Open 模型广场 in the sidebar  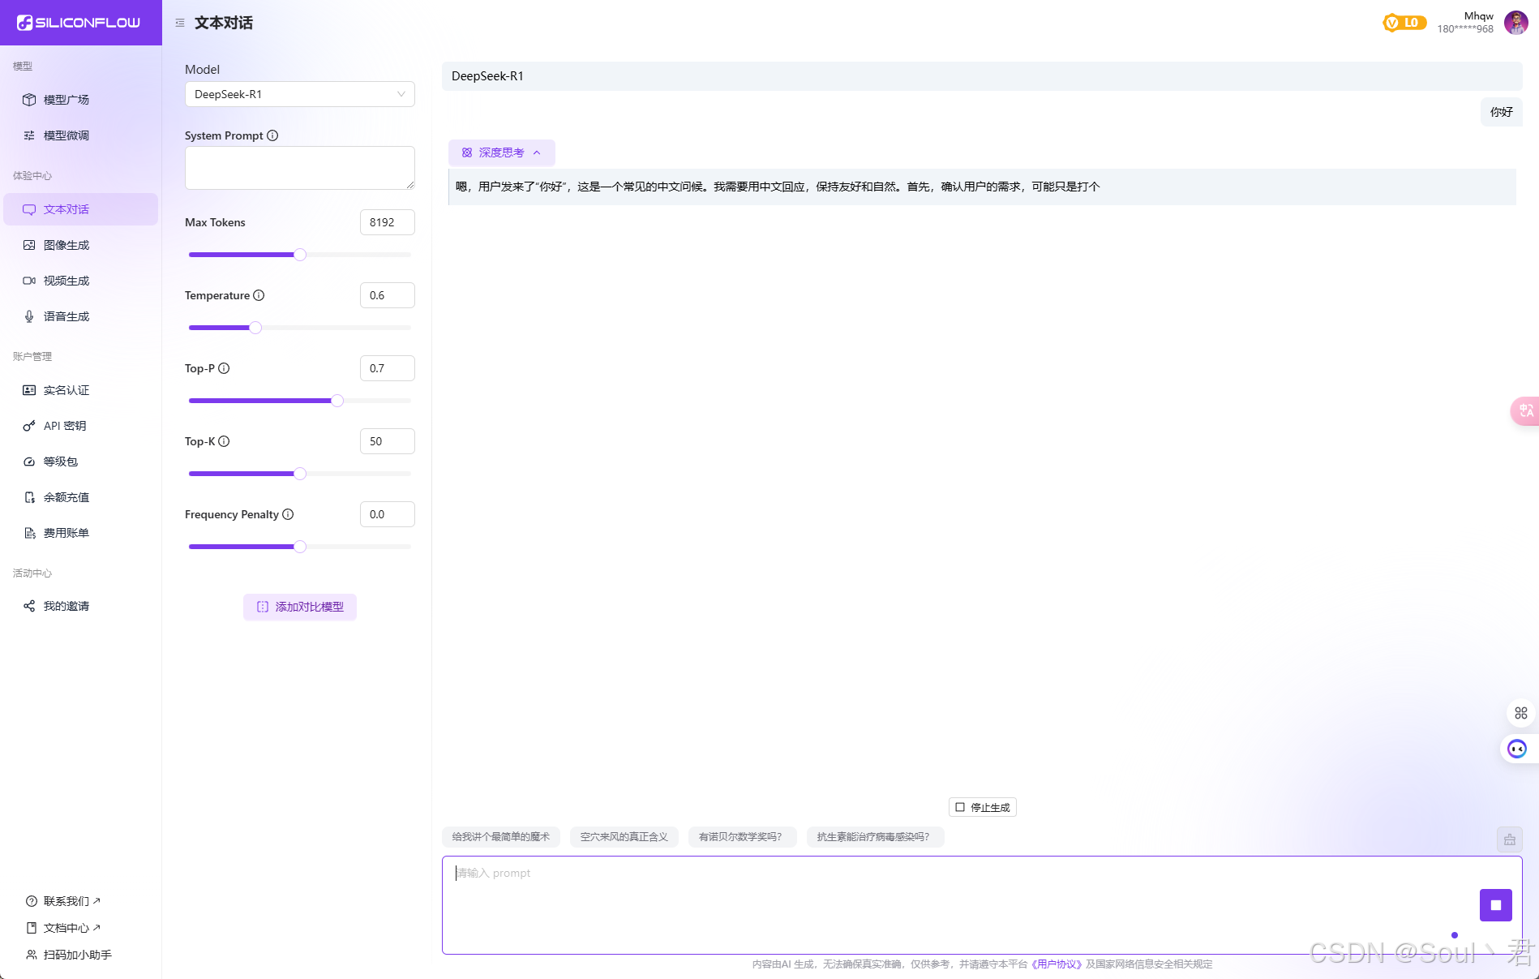[80, 100]
